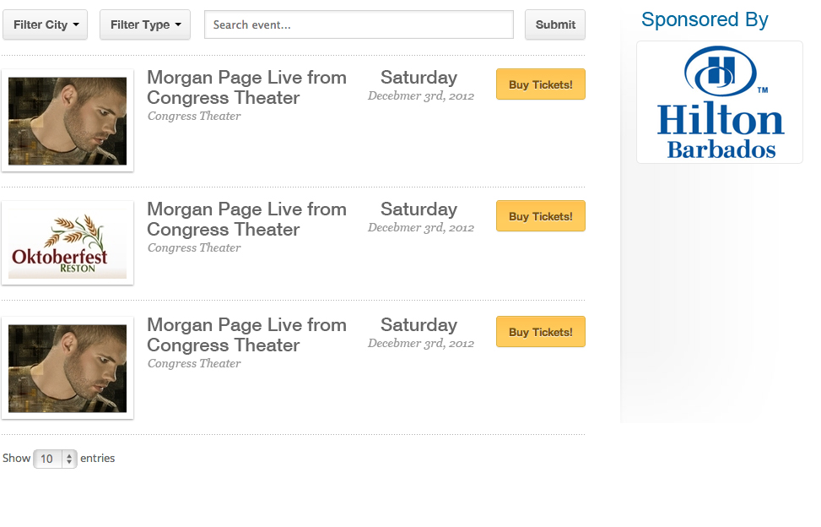Open the last Morgan Page portrait thumbnail

(68, 367)
